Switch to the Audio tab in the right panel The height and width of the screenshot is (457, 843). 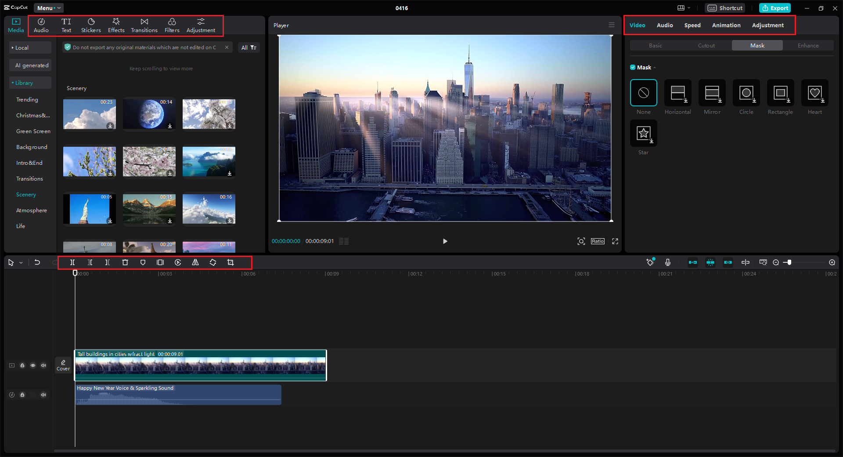pos(664,25)
